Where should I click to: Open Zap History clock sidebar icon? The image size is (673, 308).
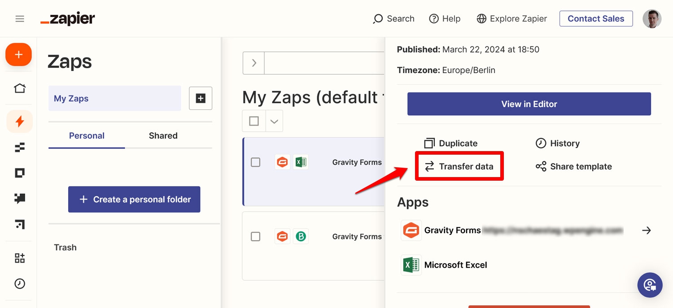tap(19, 283)
